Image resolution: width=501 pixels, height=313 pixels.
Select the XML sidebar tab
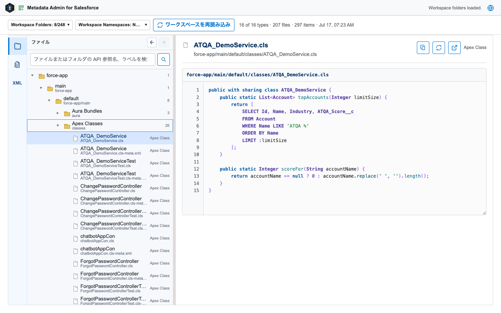pyautogui.click(x=18, y=83)
